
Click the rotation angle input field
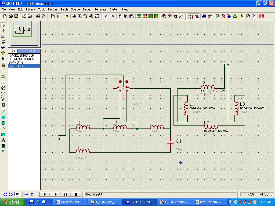tap(18, 194)
